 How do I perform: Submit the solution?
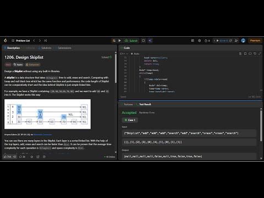point(131,41)
